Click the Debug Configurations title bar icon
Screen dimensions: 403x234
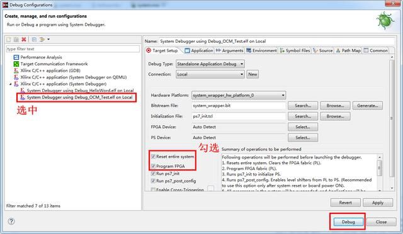coord(5,4)
